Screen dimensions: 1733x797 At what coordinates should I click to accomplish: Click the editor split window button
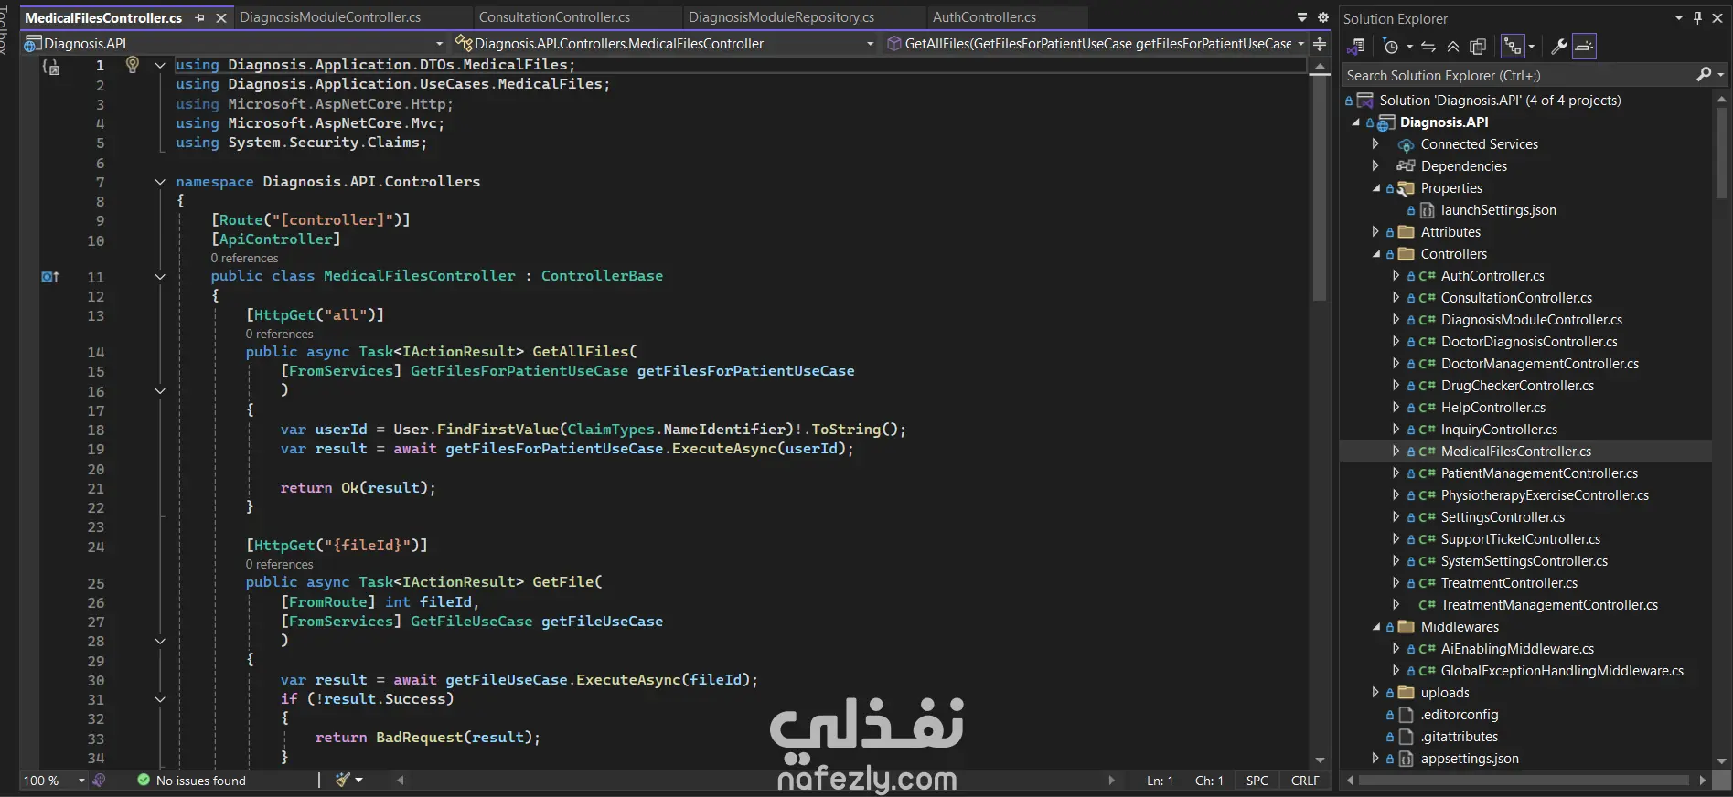click(1320, 43)
